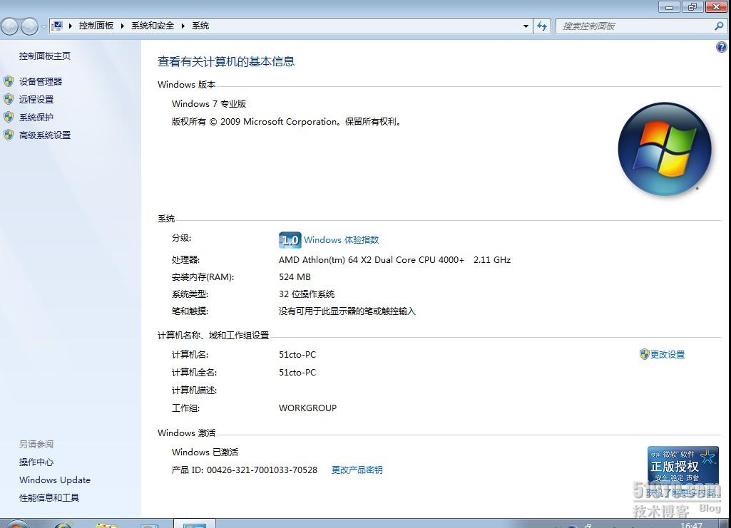Select 系统 in the address breadcrumb
This screenshot has width=731, height=528.
[x=200, y=26]
